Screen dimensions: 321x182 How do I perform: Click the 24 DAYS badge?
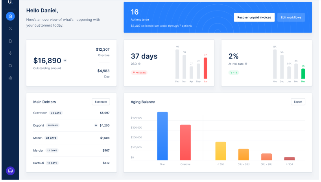point(51,138)
